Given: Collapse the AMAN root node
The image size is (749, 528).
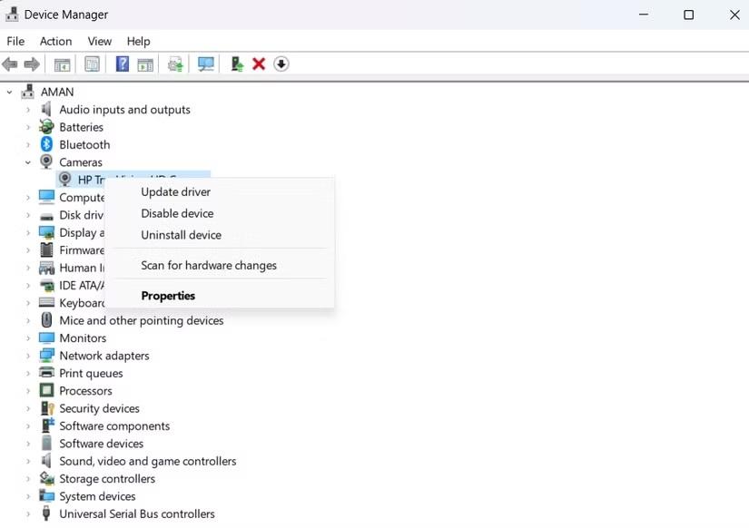Looking at the screenshot, I should click(x=10, y=93).
